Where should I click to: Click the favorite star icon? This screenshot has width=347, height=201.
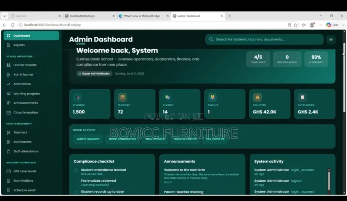296,25
